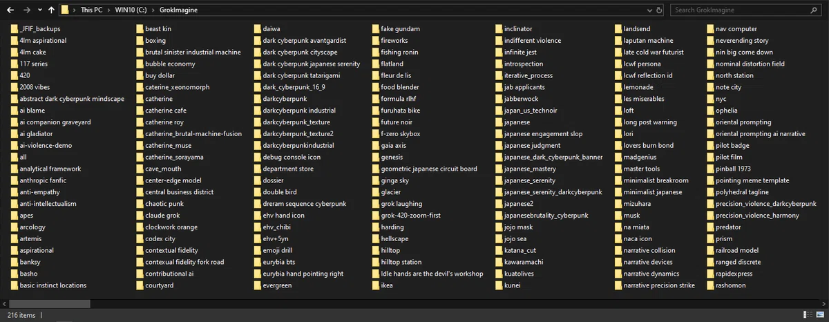Select 'eurybia hand pointing right' folder name

point(303,274)
